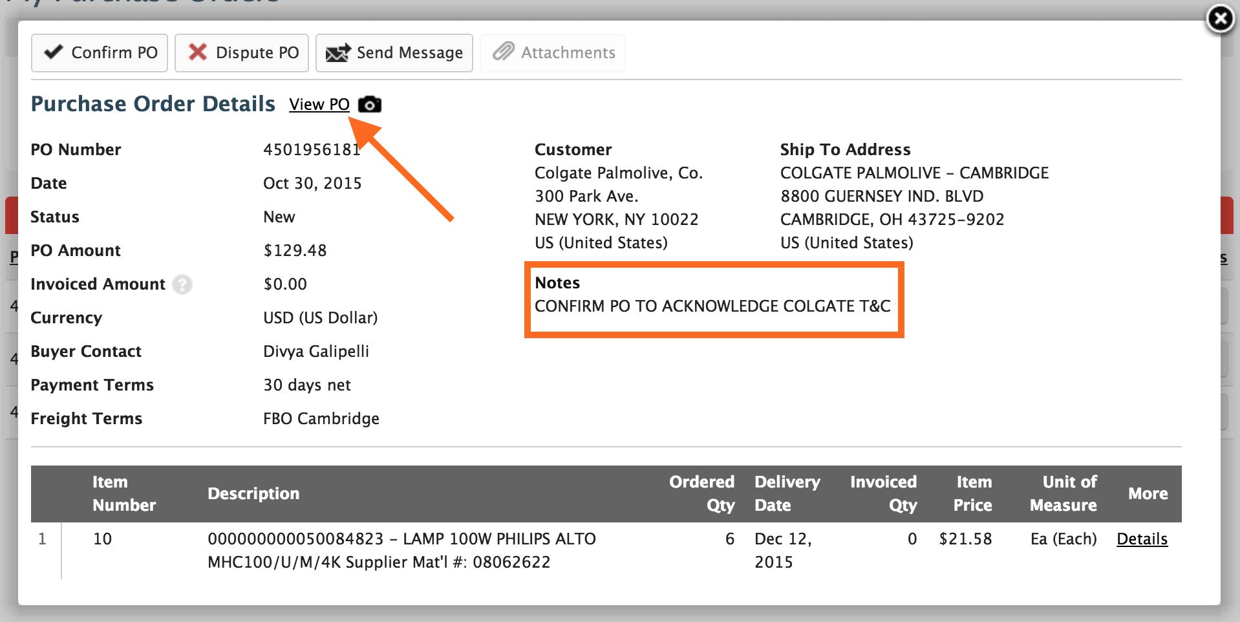Click the Notes text about Colgate T&C
Image resolution: width=1240 pixels, height=622 pixels.
(712, 306)
